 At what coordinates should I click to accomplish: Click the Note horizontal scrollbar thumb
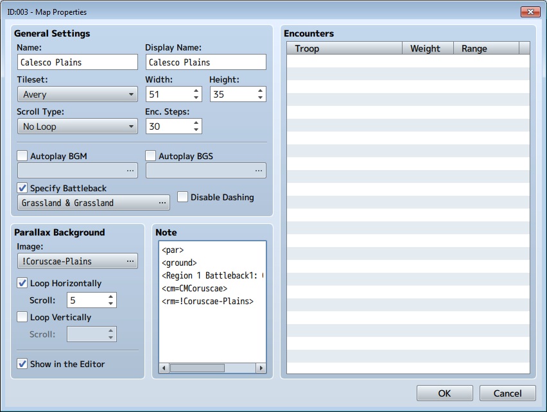point(197,368)
